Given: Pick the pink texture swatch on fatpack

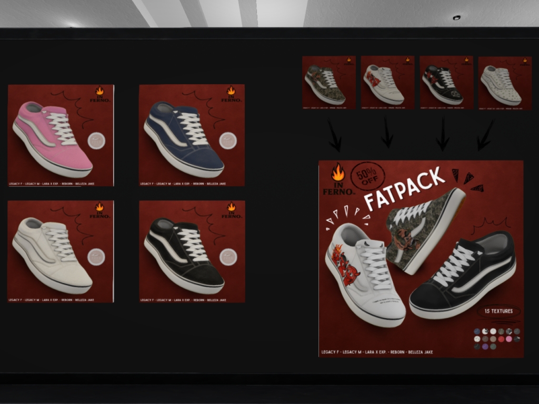Looking at the screenshot, I should click(x=509, y=339).
